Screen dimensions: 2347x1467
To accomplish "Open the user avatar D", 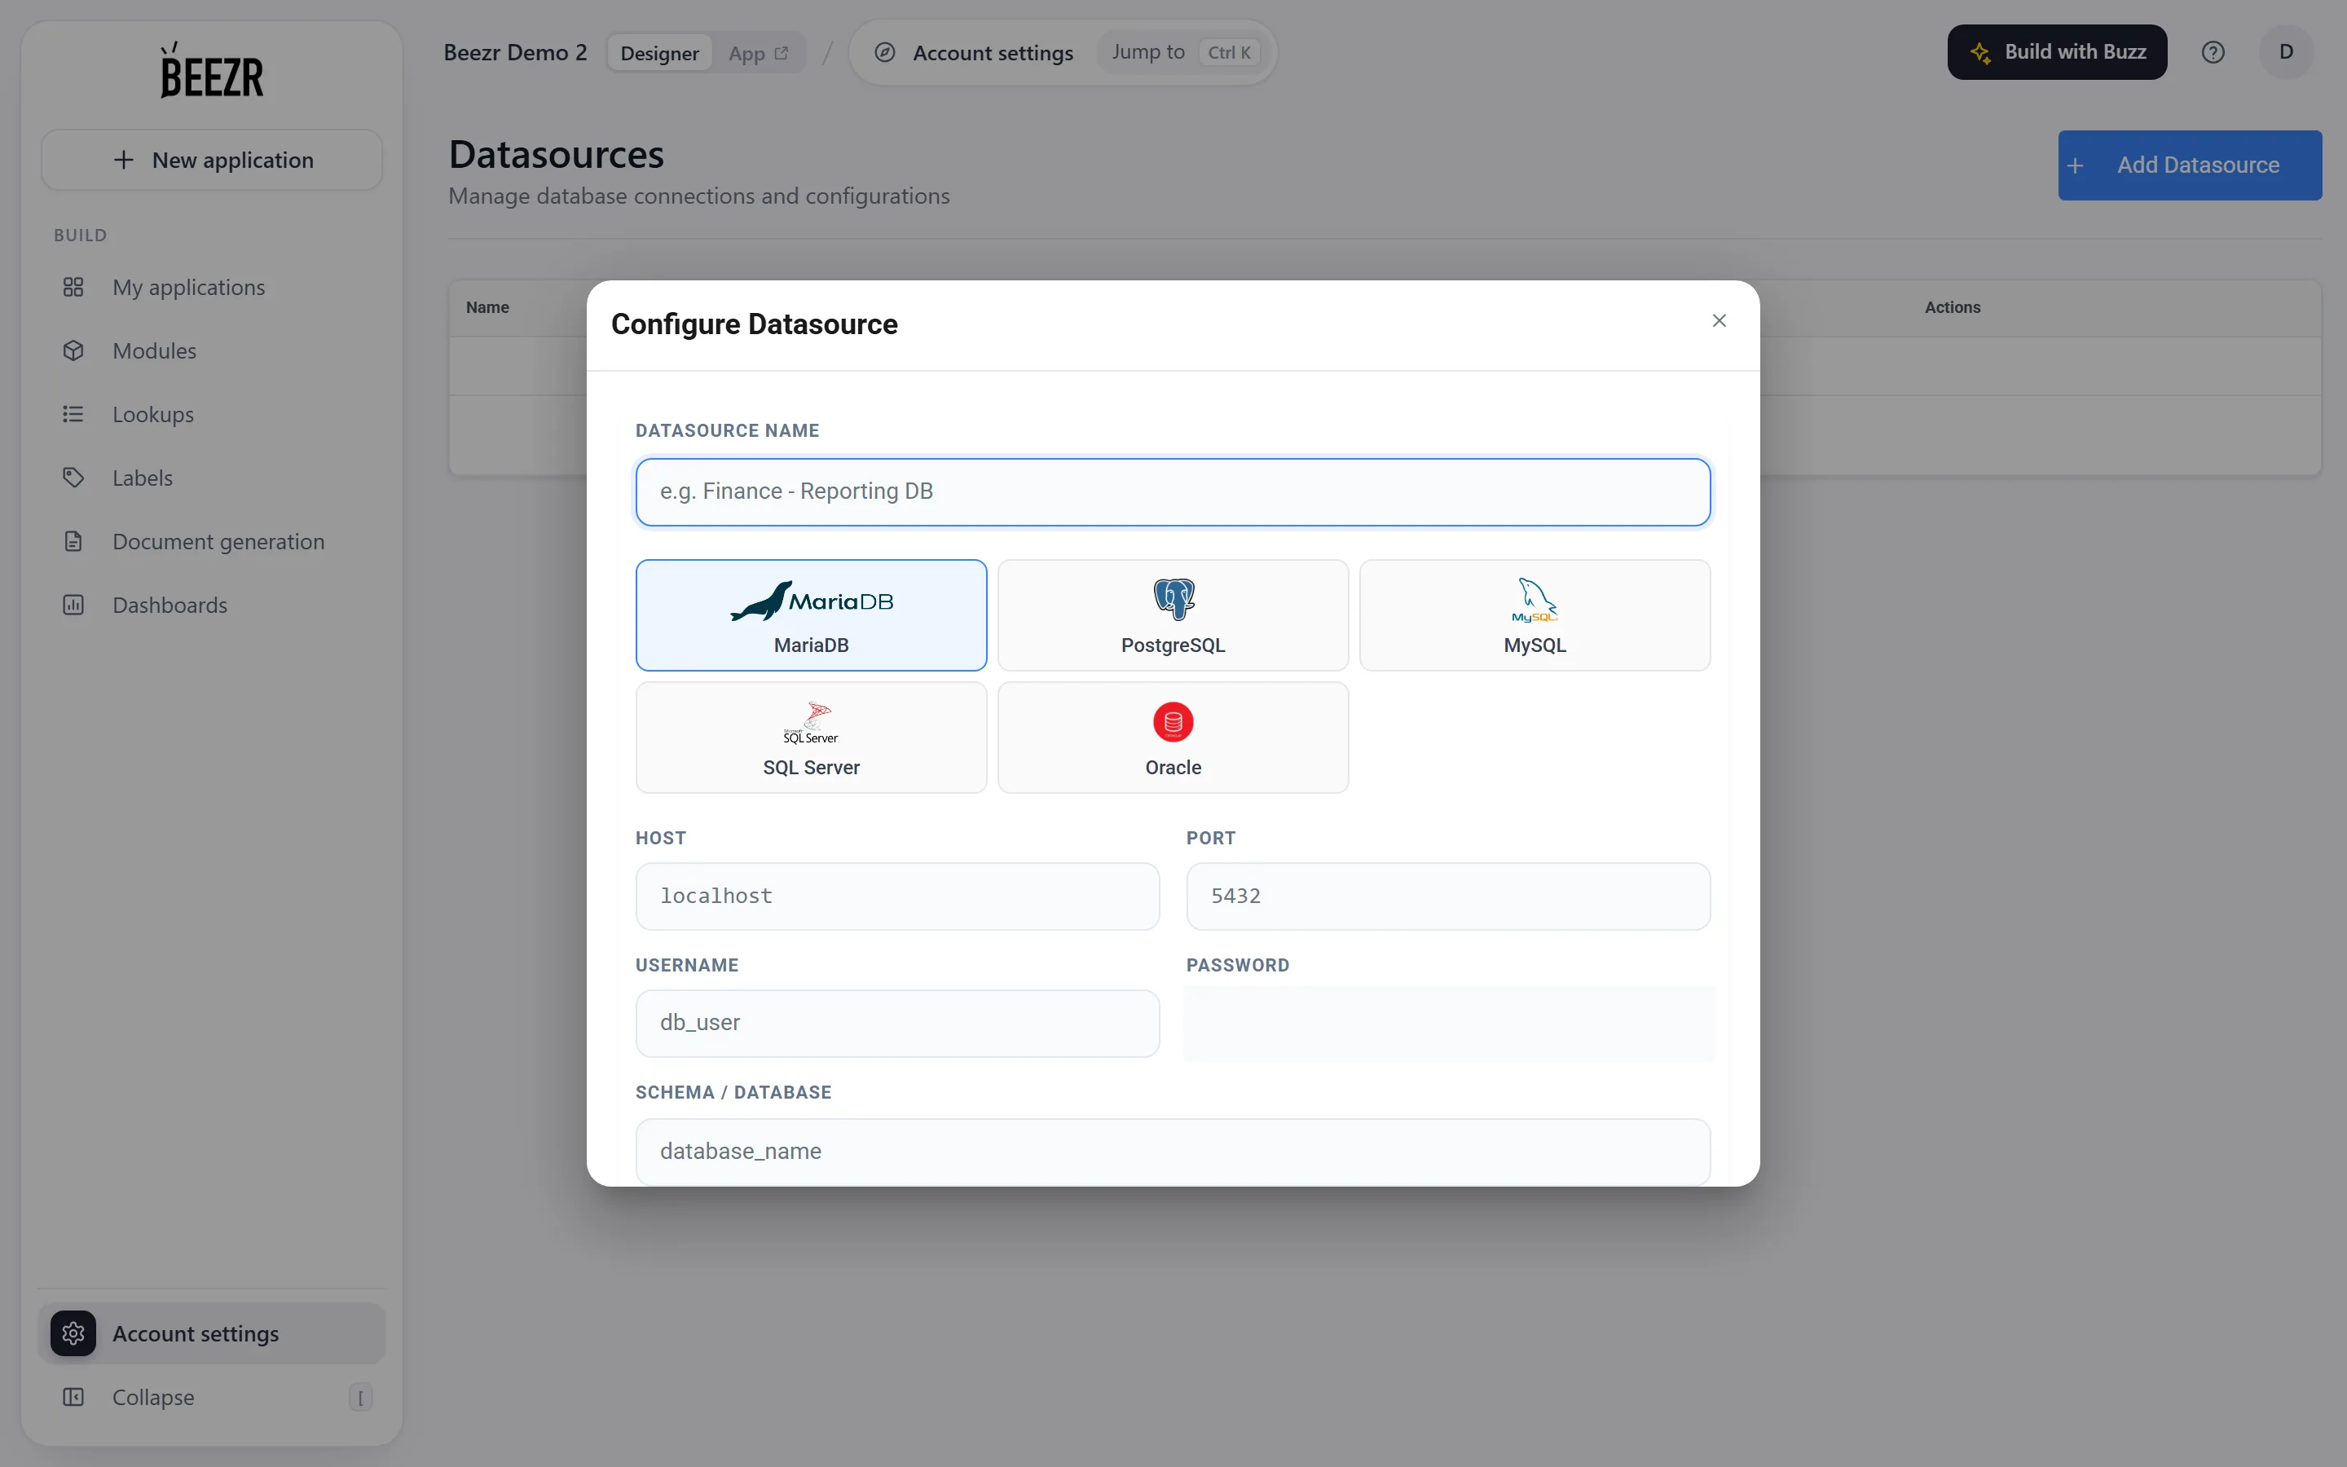I will click(x=2286, y=52).
